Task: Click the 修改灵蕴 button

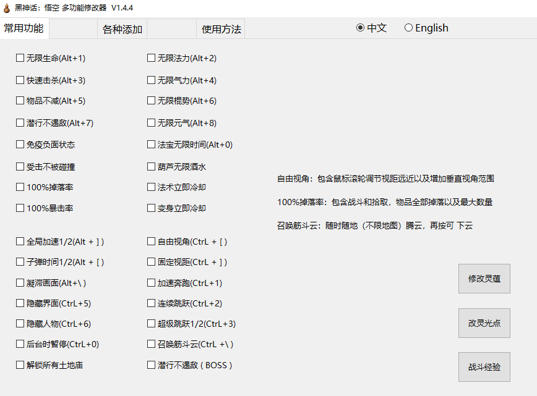Action: [484, 279]
